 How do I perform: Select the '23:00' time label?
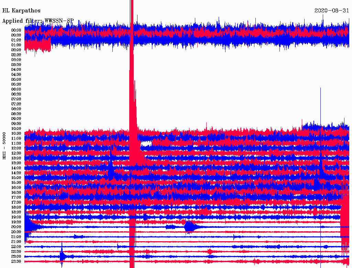16,257
